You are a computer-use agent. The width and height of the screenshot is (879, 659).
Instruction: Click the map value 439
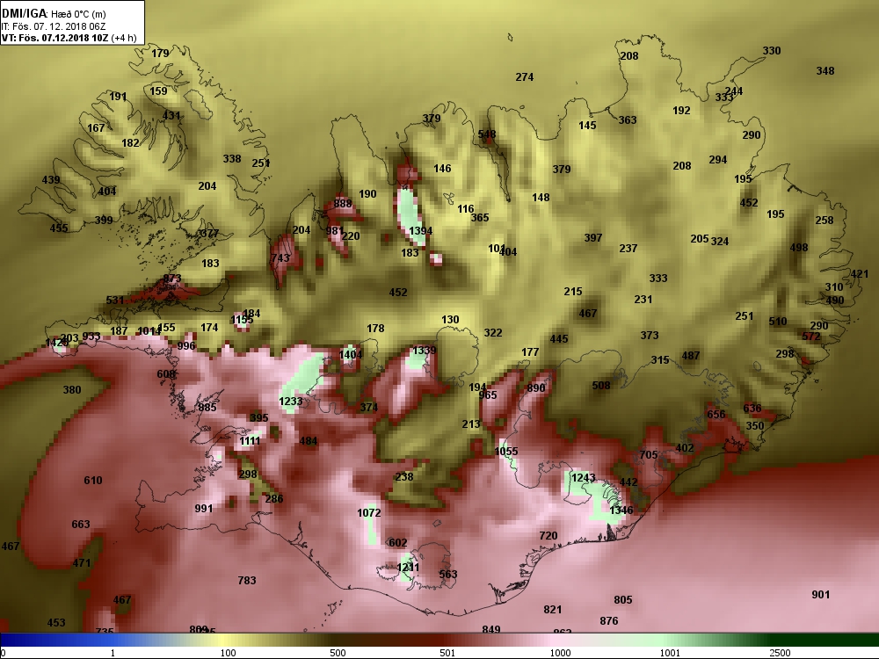[51, 180]
